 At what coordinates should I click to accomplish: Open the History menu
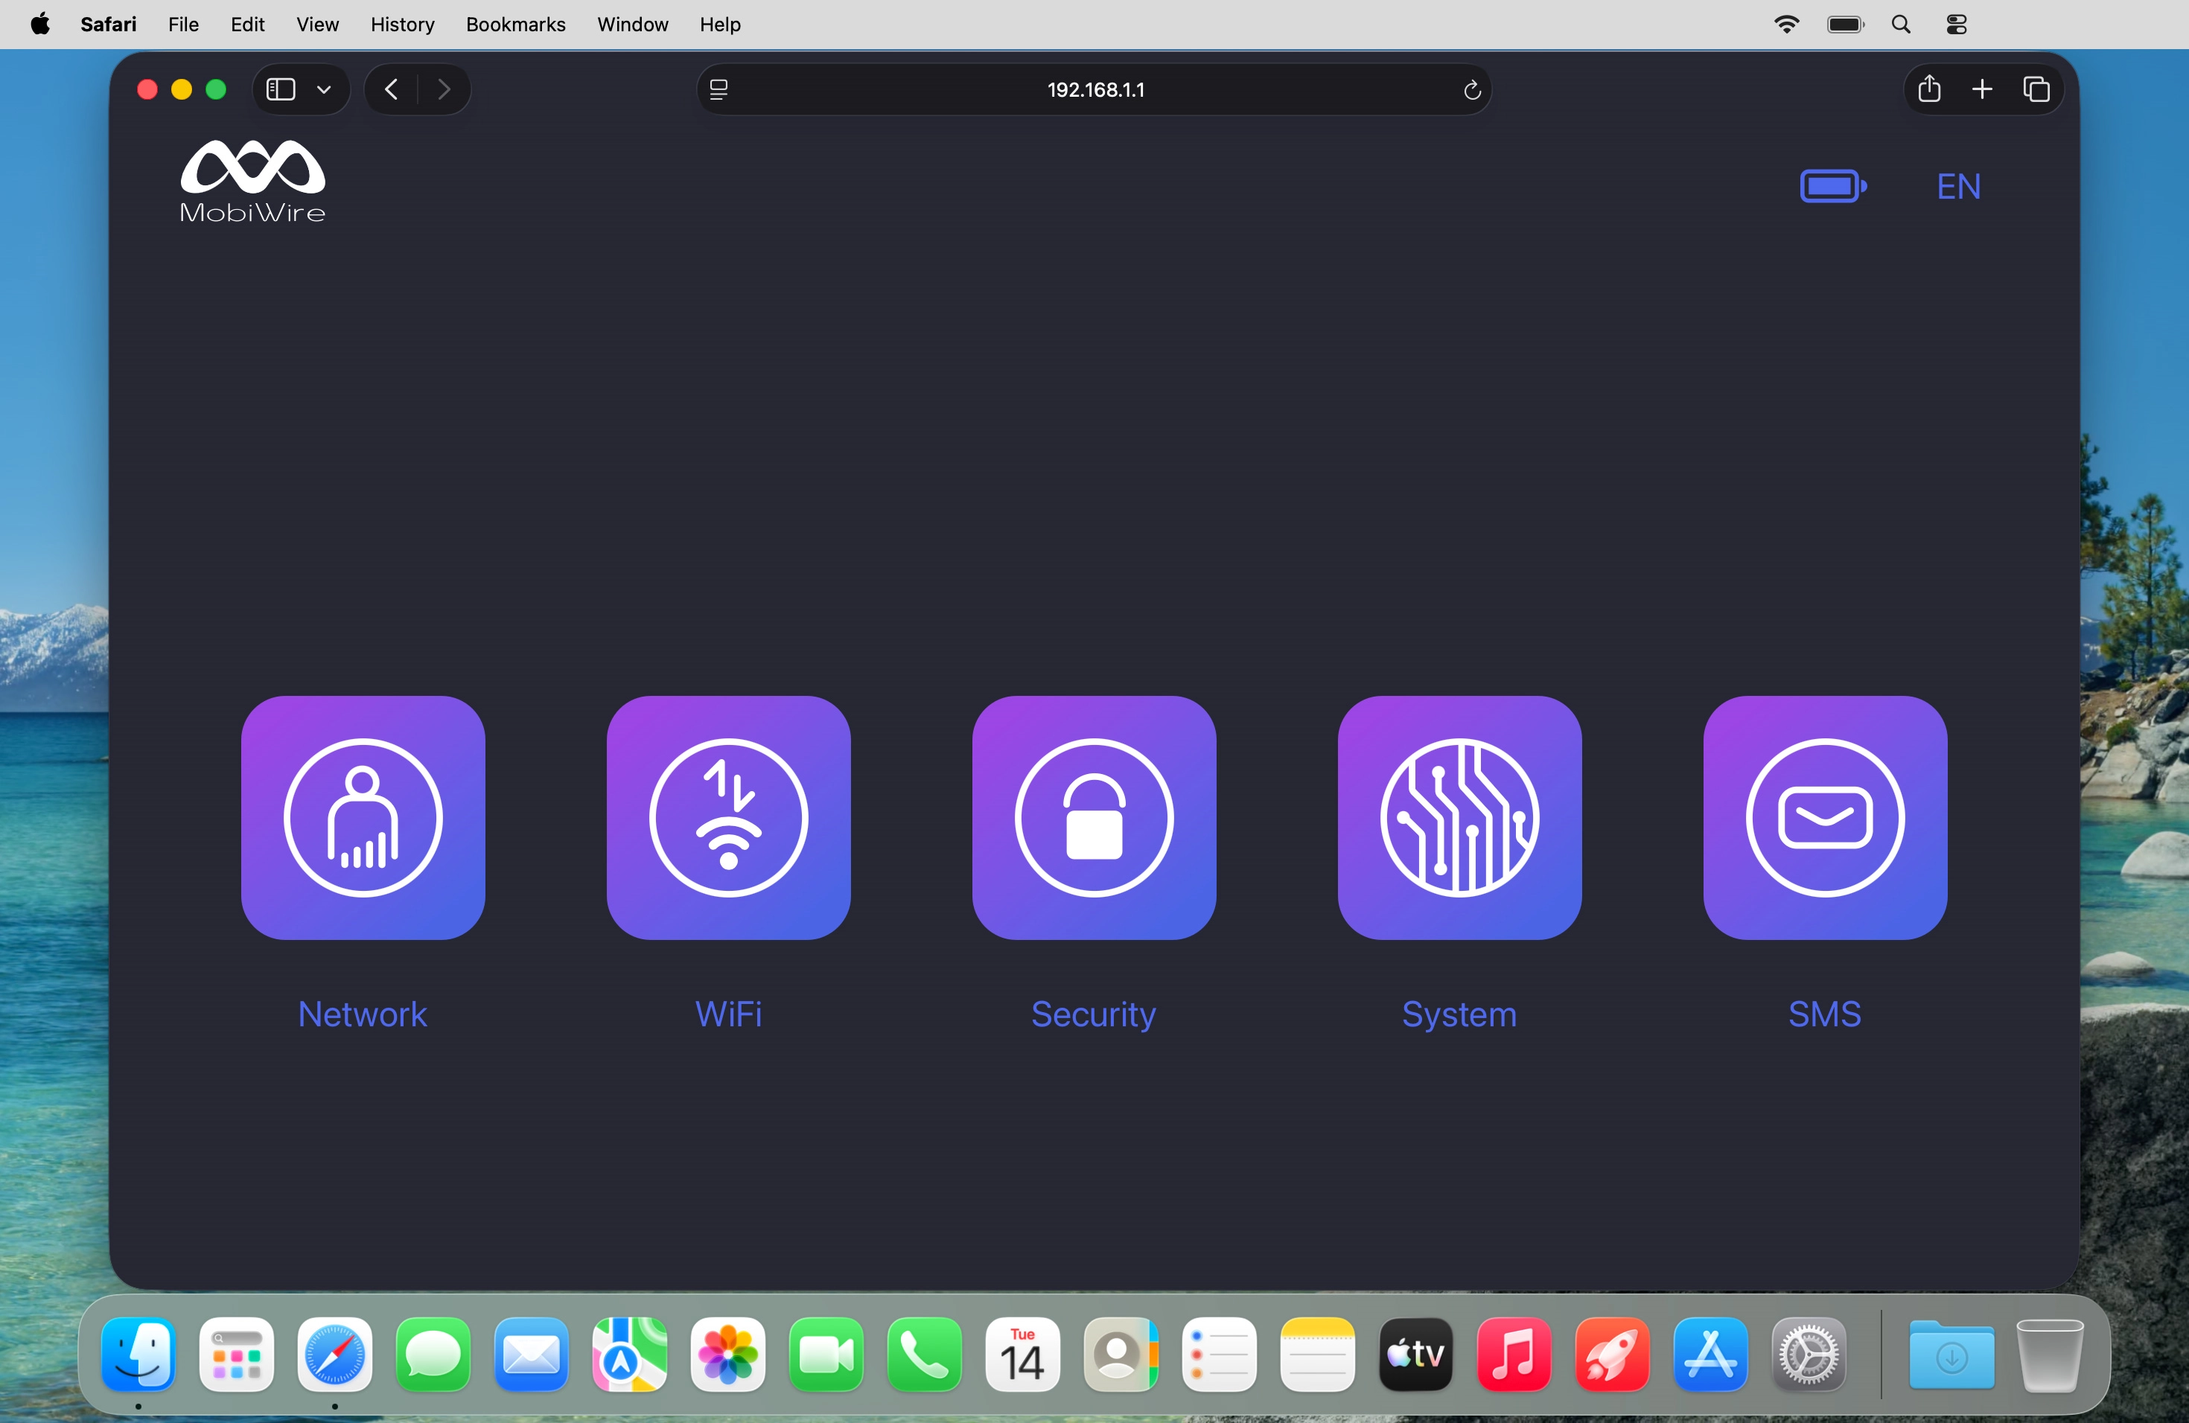[402, 25]
